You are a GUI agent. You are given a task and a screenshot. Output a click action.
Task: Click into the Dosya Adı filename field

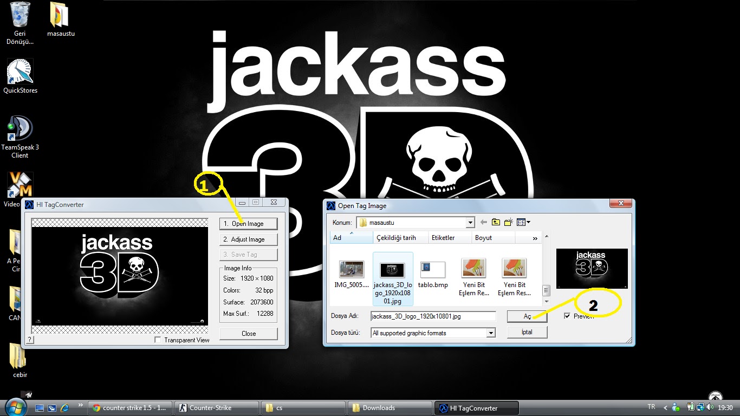(433, 316)
